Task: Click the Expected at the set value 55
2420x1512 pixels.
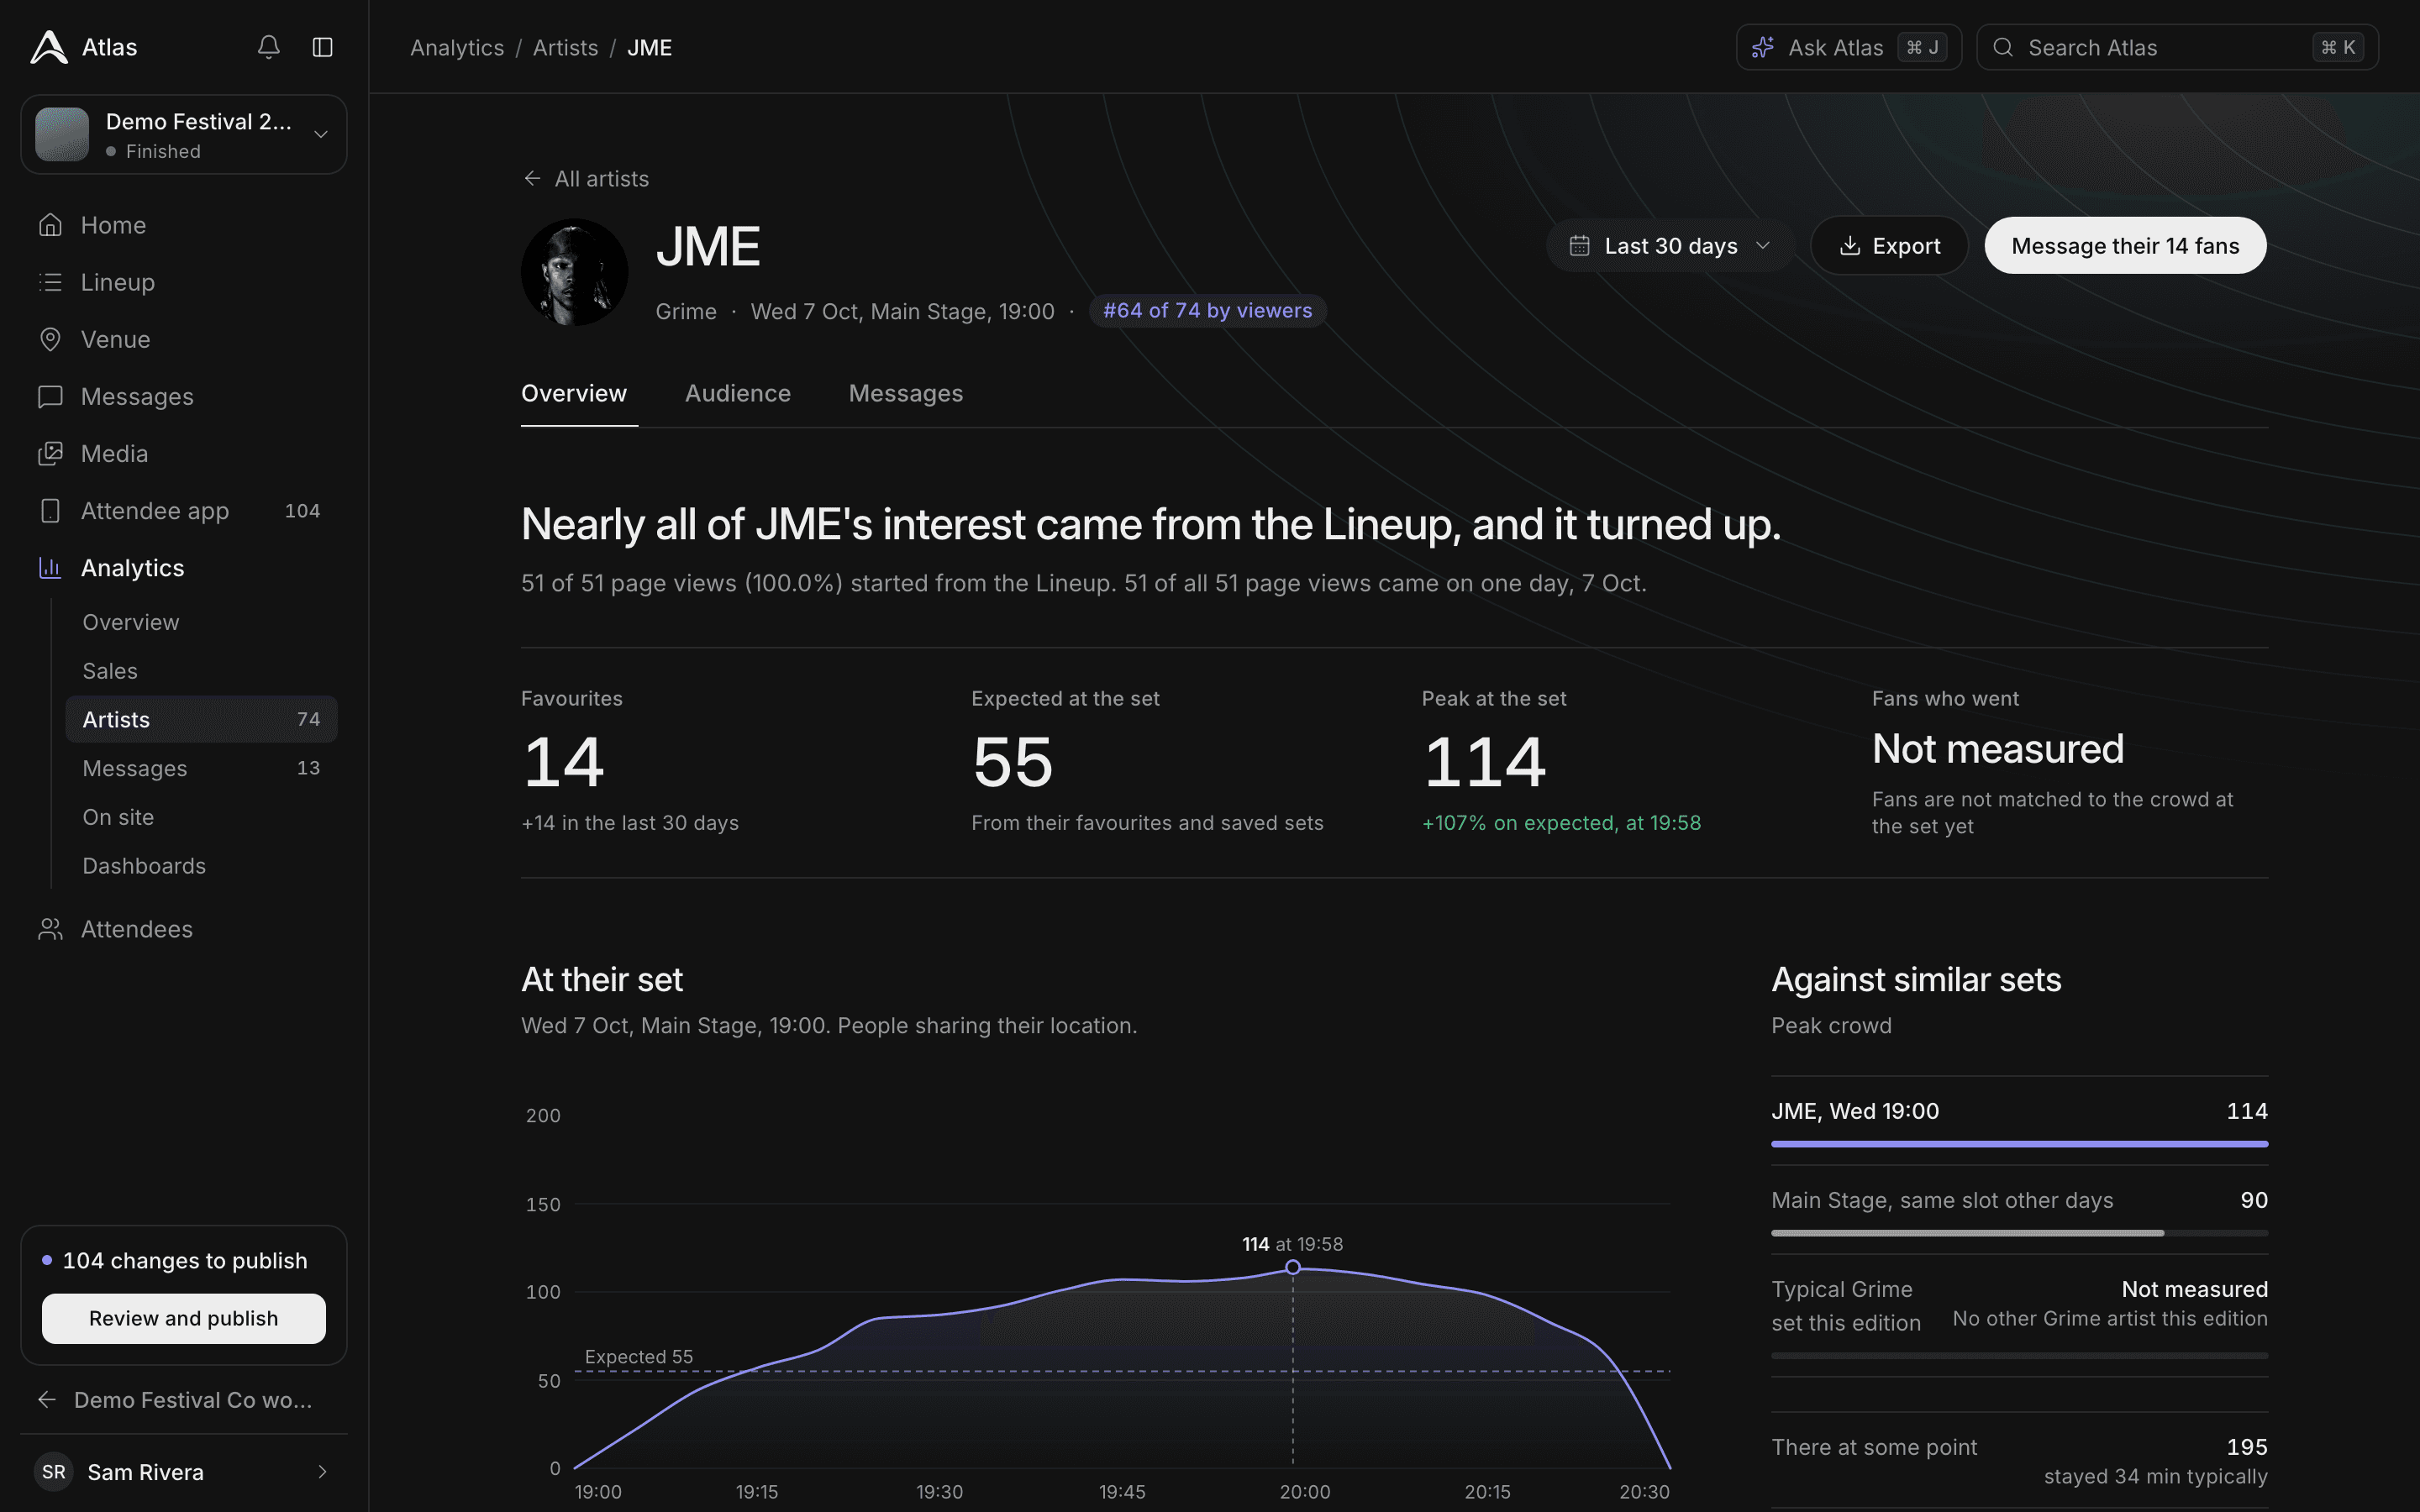Action: 1012,762
